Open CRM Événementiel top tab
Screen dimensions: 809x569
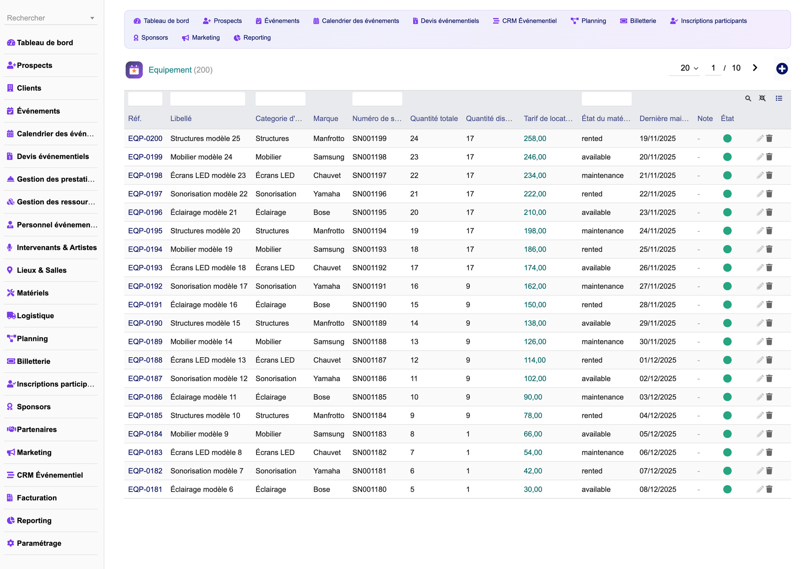click(x=525, y=21)
